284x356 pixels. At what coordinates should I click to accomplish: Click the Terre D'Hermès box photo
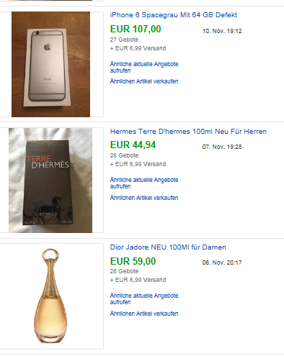click(50, 181)
